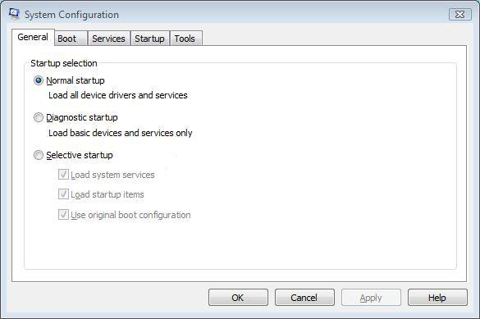Confirm with the OK button
This screenshot has width=480, height=319.
238,298
